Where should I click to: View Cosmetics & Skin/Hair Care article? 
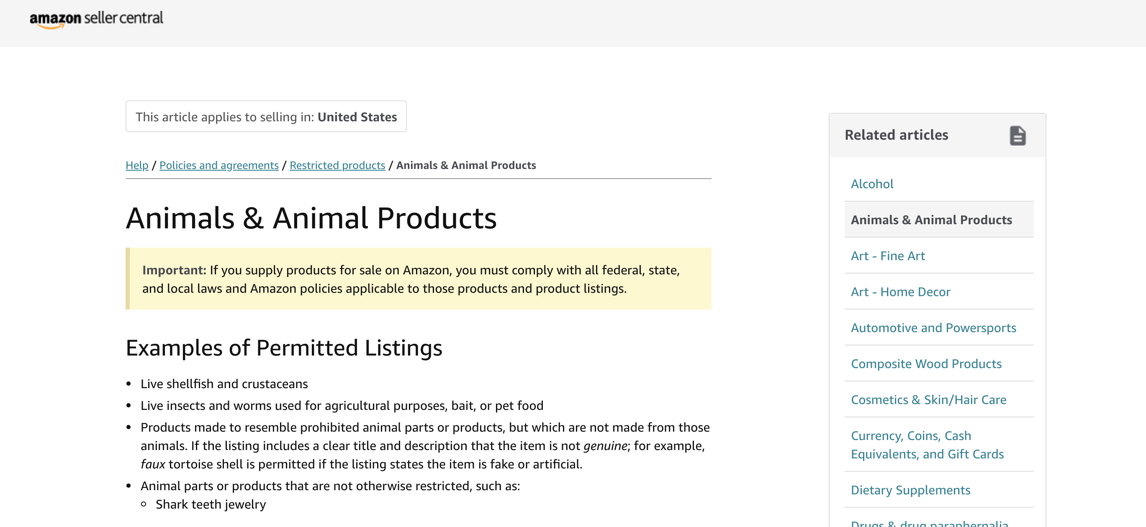pyautogui.click(x=928, y=400)
